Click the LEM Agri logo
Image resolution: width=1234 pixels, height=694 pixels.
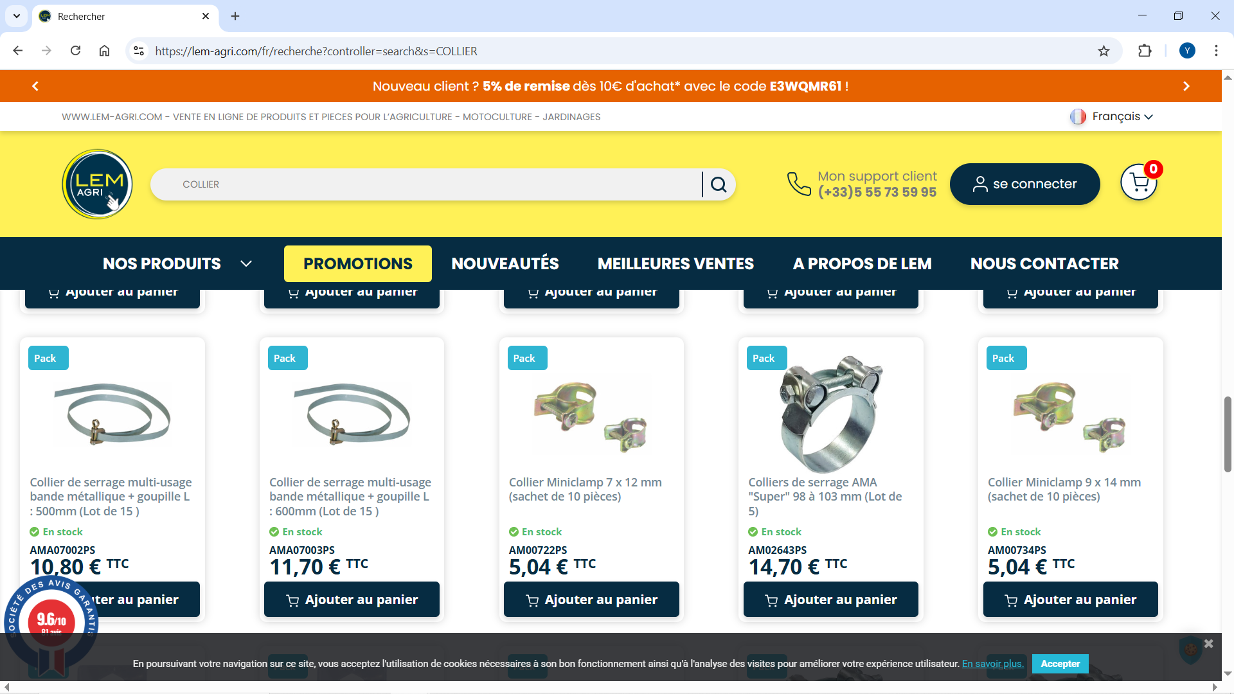(x=97, y=184)
